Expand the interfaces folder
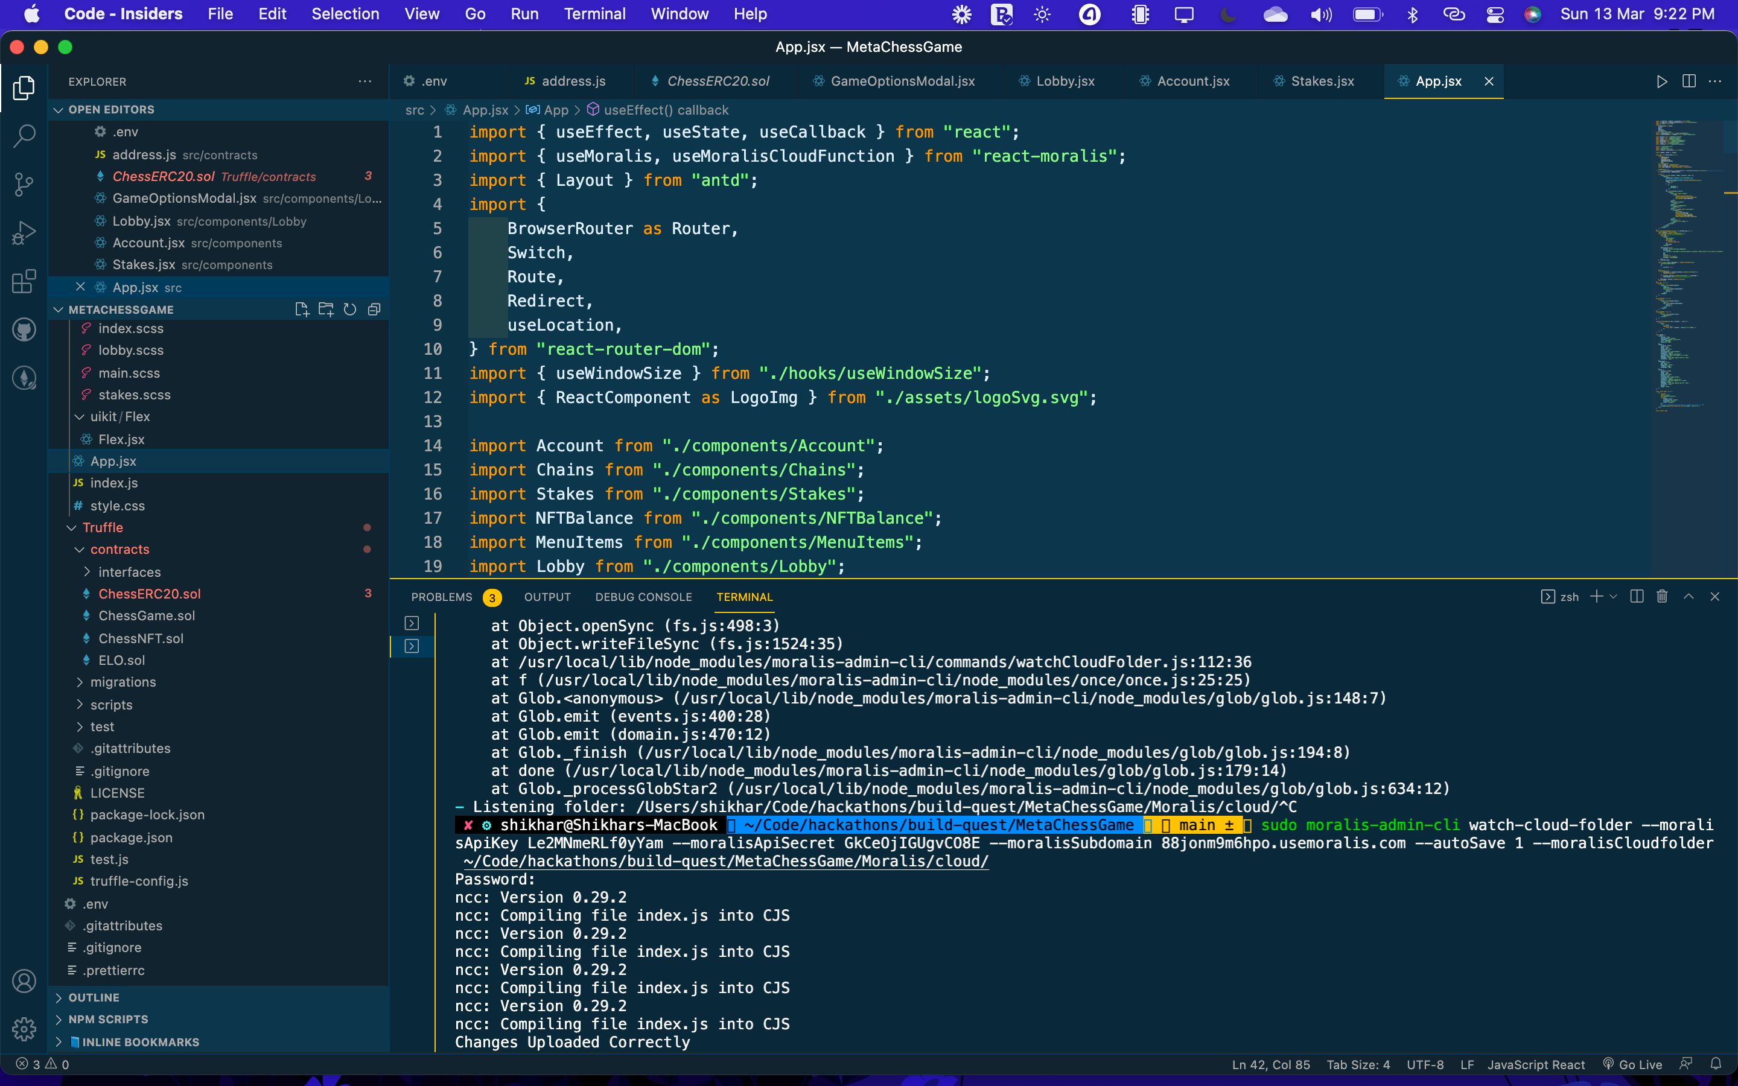The width and height of the screenshot is (1738, 1086). coord(87,572)
